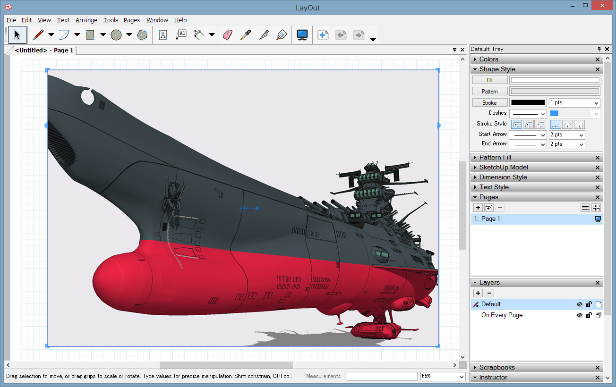Image resolution: width=616 pixels, height=387 pixels.
Task: Pin the Default Tray panel
Action: [599, 49]
